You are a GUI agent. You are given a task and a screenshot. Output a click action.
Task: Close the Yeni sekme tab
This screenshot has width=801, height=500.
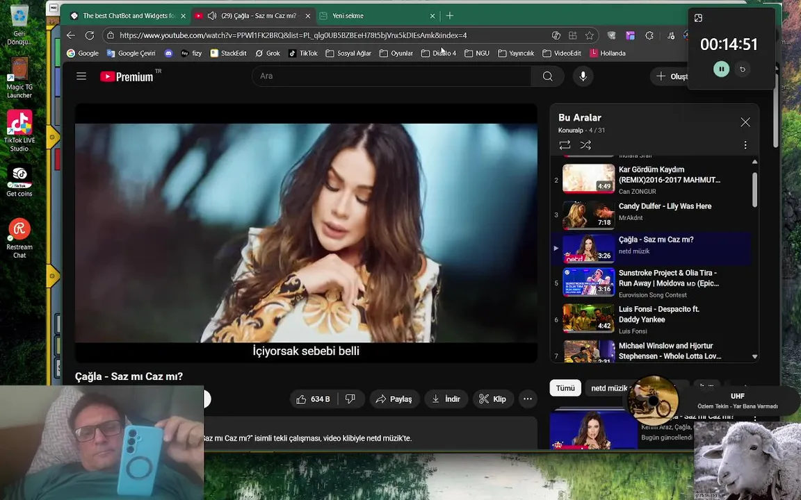coord(432,16)
